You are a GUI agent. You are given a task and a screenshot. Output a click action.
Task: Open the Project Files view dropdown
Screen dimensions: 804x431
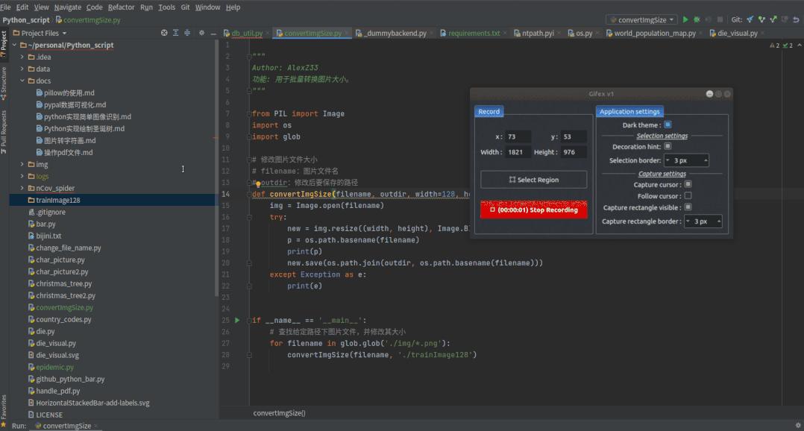click(x=40, y=33)
